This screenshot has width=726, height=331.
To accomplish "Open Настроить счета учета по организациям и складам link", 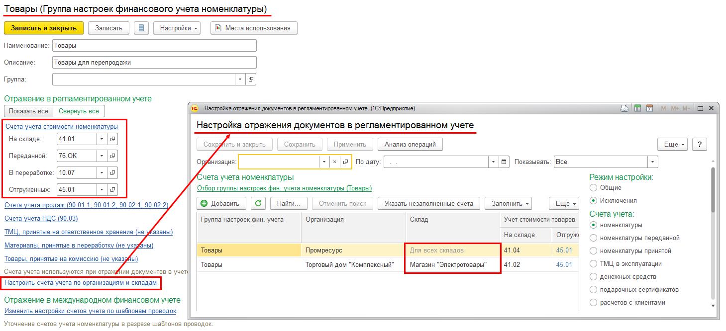I will click(x=81, y=283).
